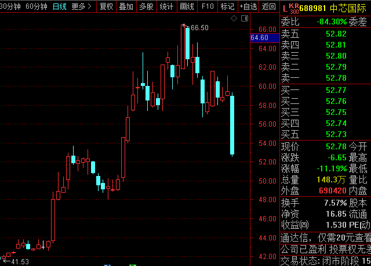Click the 返回 back button
The image size is (371, 266).
[x=269, y=6]
